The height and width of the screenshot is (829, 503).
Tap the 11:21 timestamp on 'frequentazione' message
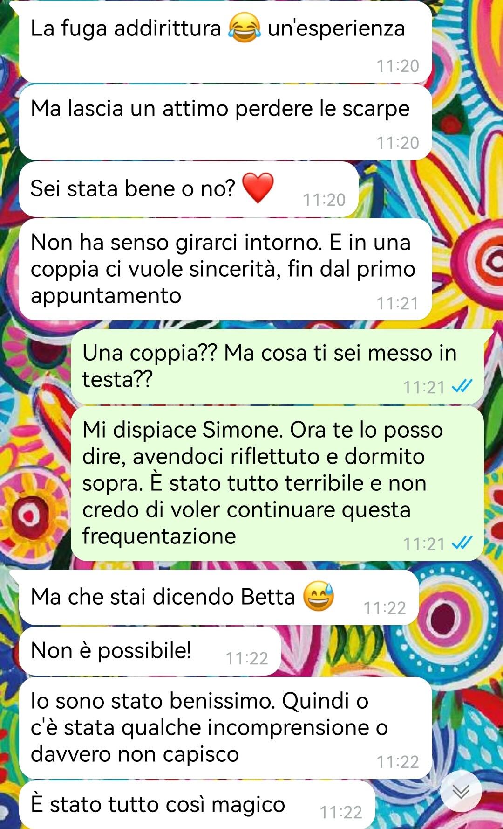point(424,544)
